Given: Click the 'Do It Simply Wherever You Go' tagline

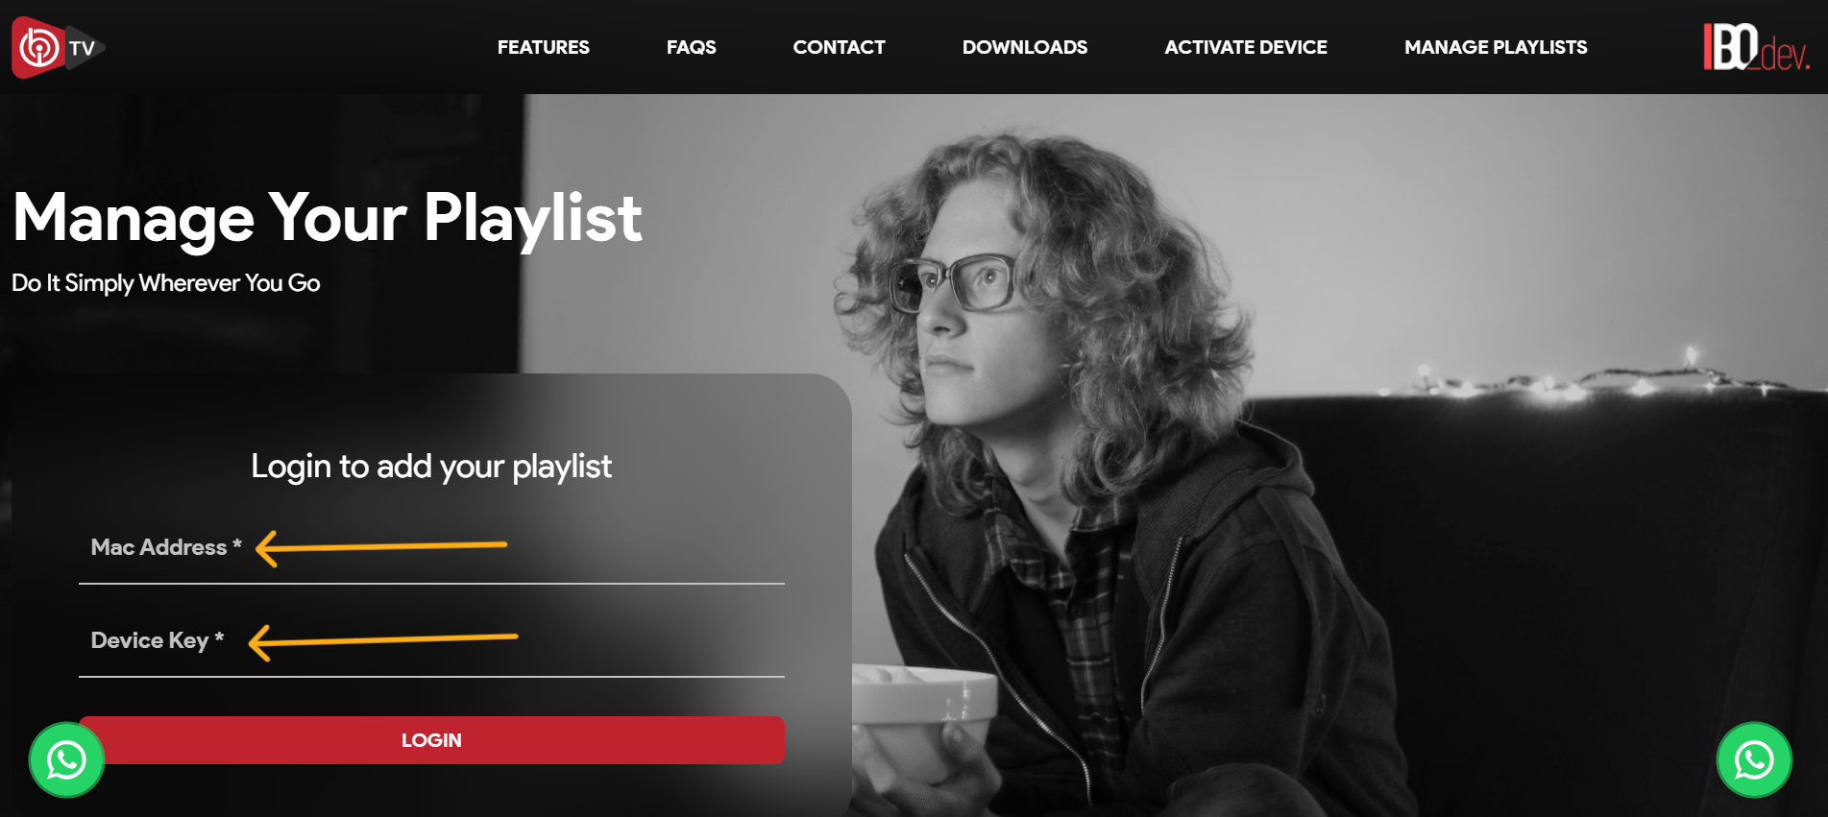Looking at the screenshot, I should (165, 283).
